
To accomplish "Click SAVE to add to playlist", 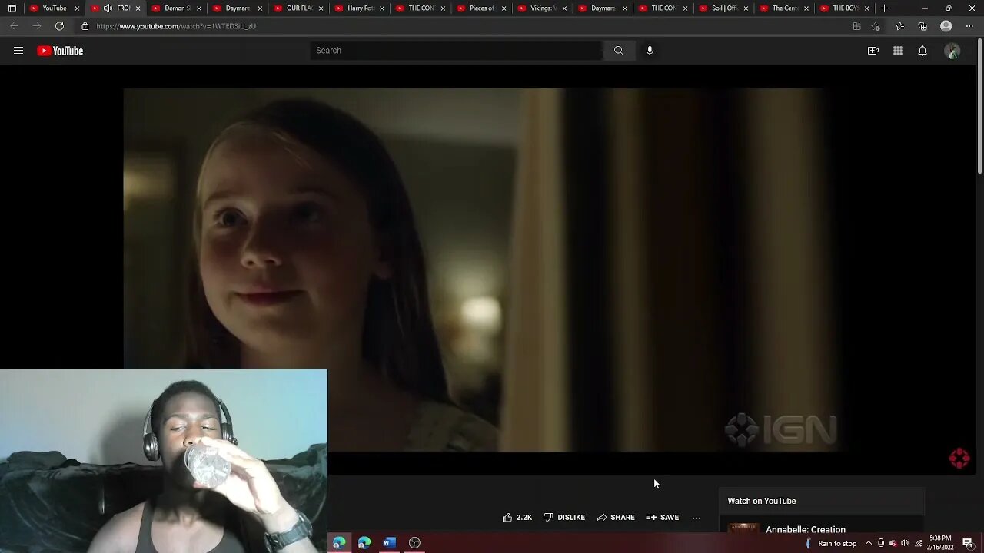I will click(663, 518).
